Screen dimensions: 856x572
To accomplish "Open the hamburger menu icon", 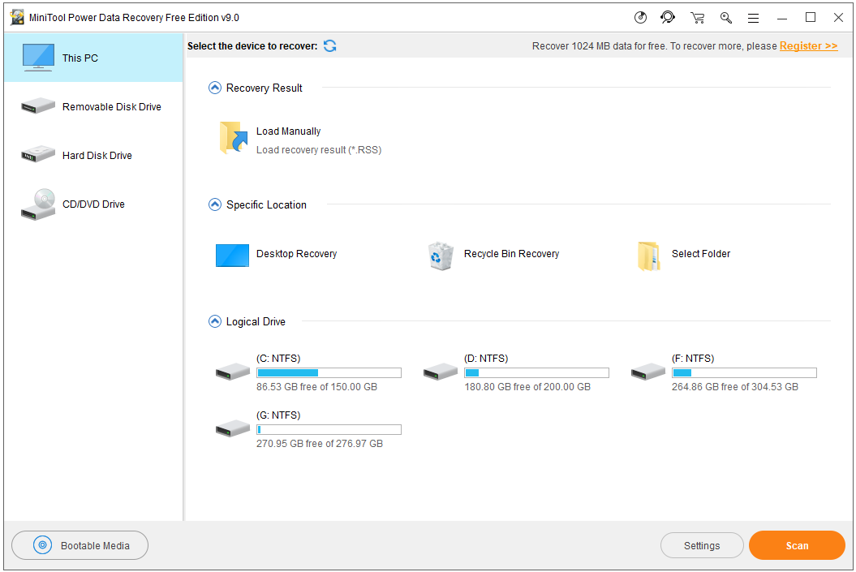I will (x=754, y=18).
